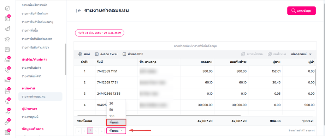Click the 152.01 value in ผู้ขาย column

(x=276, y=71)
